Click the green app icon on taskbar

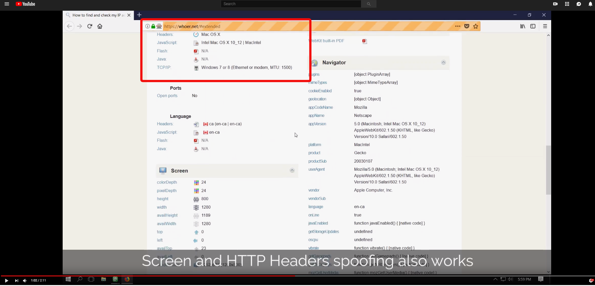tap(115, 279)
